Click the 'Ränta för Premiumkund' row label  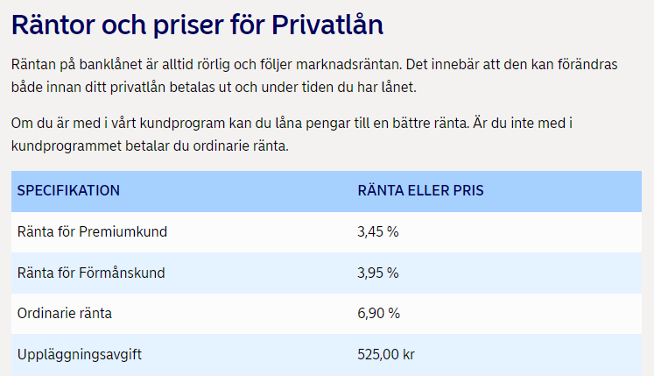[x=92, y=232]
